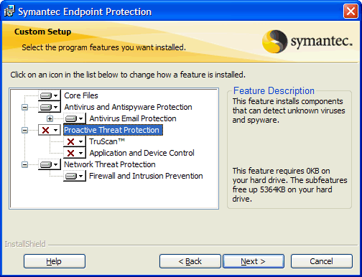362x277 pixels.
Task: Select Firewall and Intrusion Prevention label
Action: click(146, 176)
